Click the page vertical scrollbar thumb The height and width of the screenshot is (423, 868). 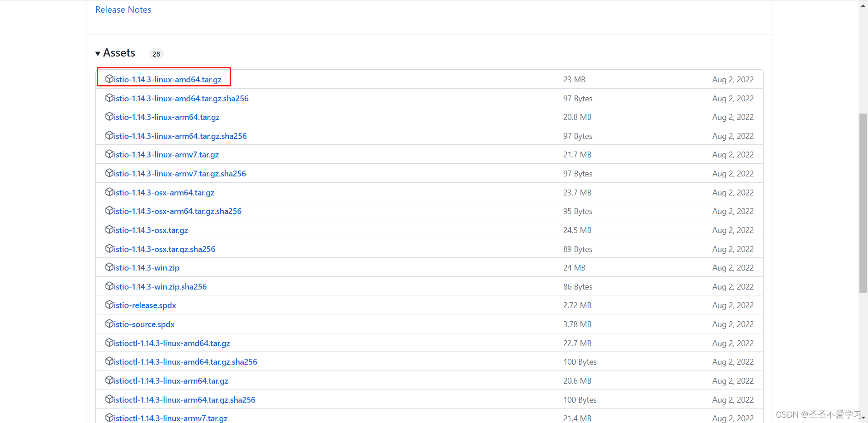point(863,203)
